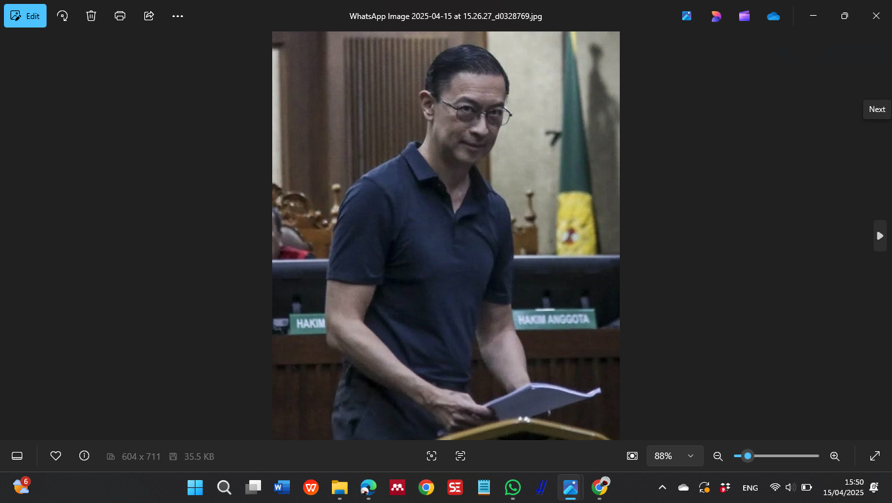Open the first Google Chrome icon on the taskbar

pos(426,487)
